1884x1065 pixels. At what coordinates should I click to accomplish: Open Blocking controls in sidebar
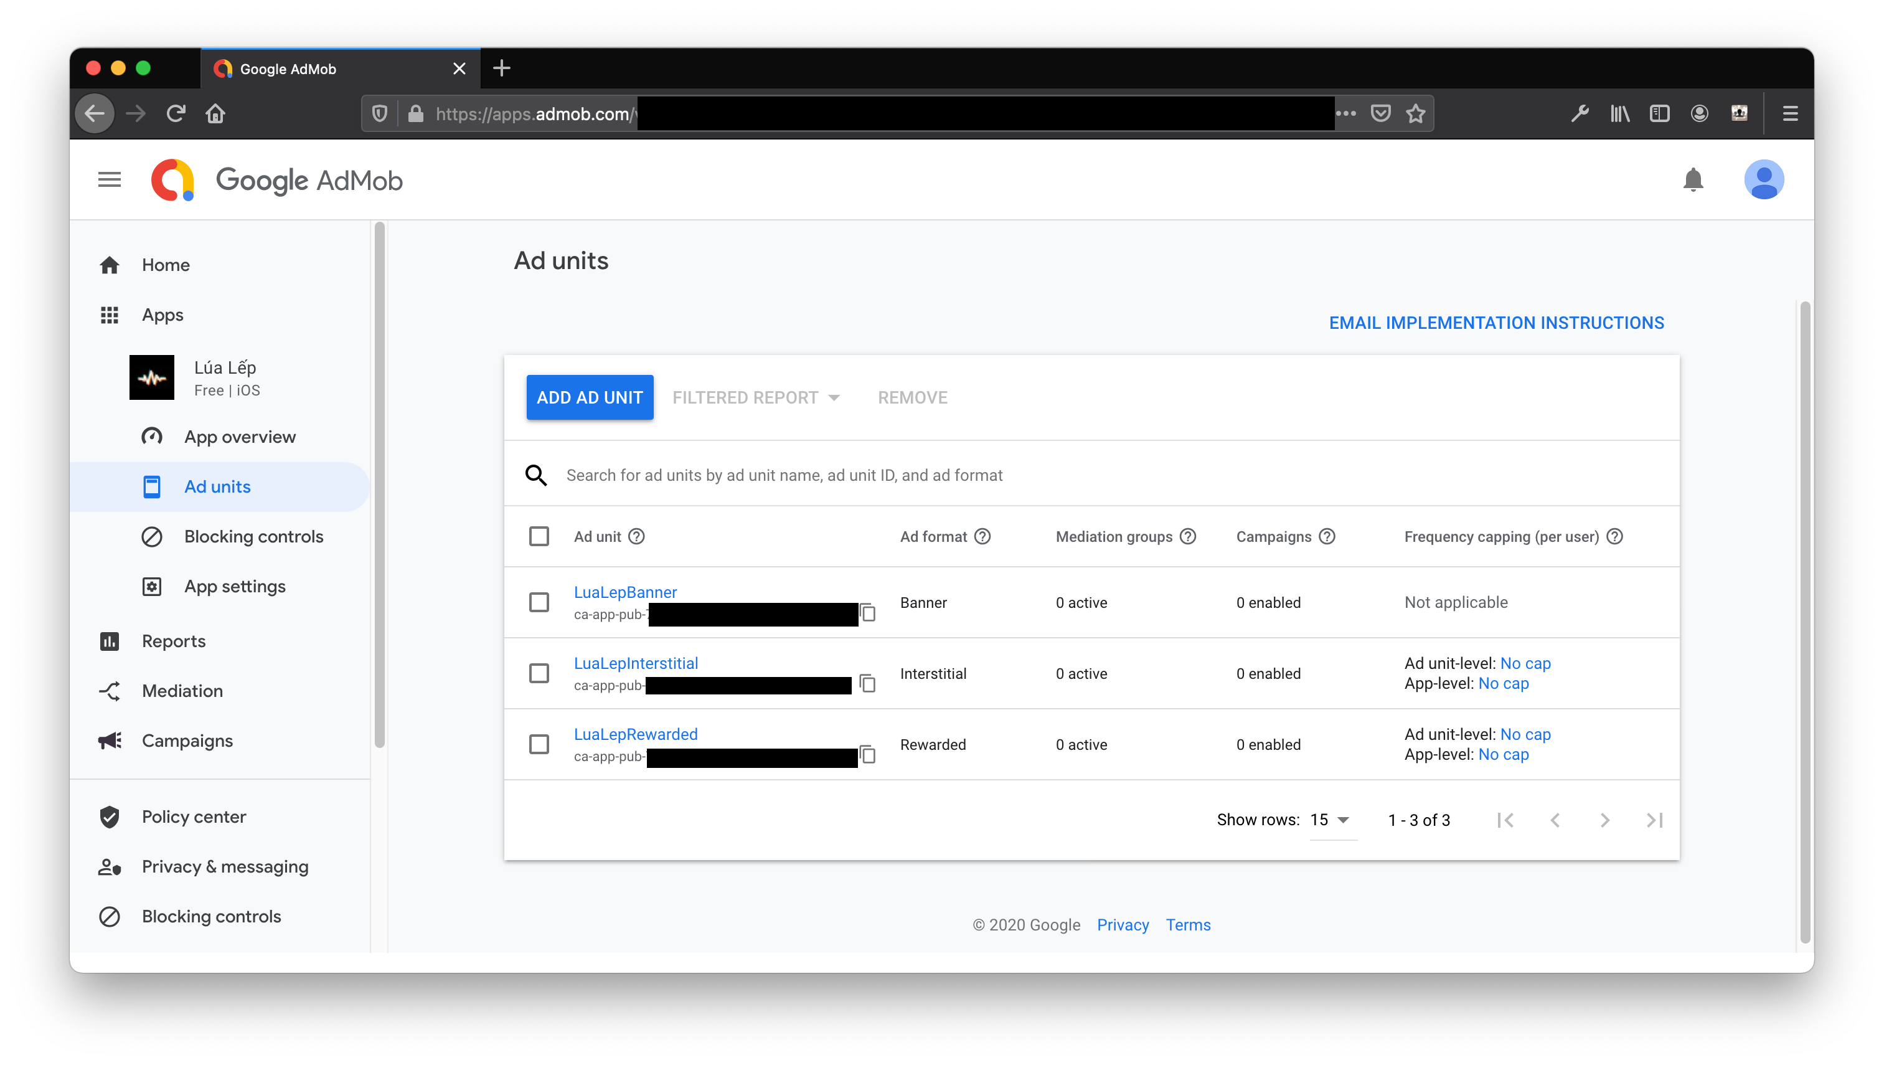(253, 536)
